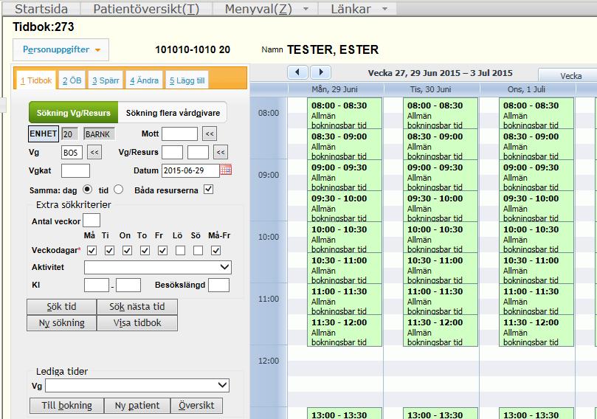The width and height of the screenshot is (597, 419).
Task: Click the Vgkat input field
Action: click(x=75, y=170)
